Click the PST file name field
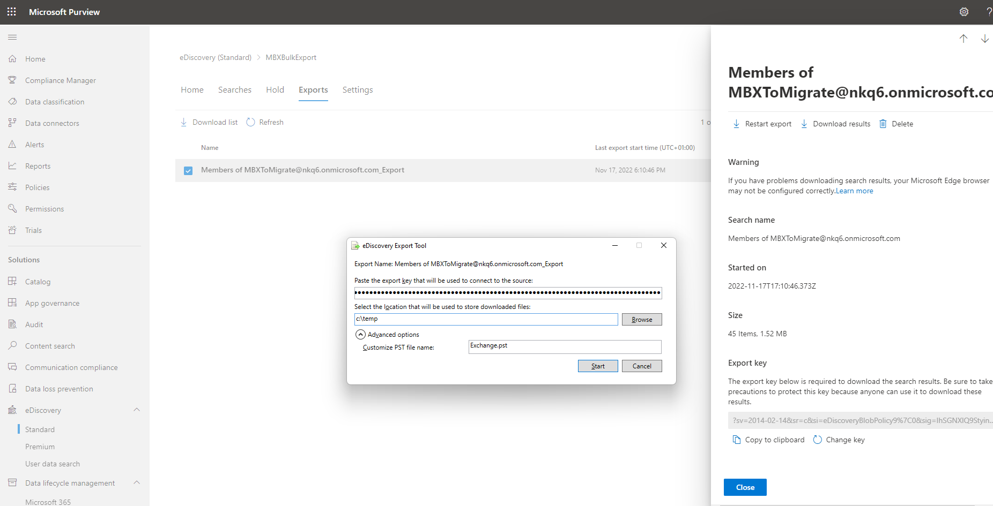Viewport: 993px width, 506px height. click(x=565, y=346)
